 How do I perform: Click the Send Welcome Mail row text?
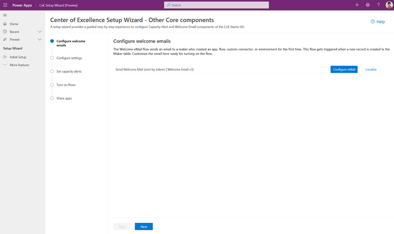tap(154, 70)
